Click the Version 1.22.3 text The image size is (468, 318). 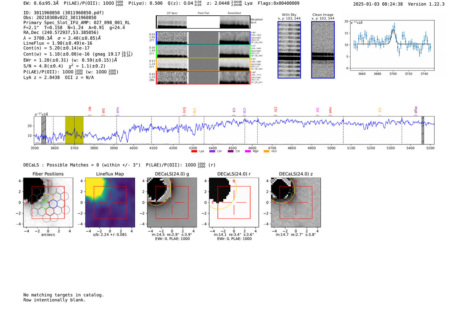point(426,4)
